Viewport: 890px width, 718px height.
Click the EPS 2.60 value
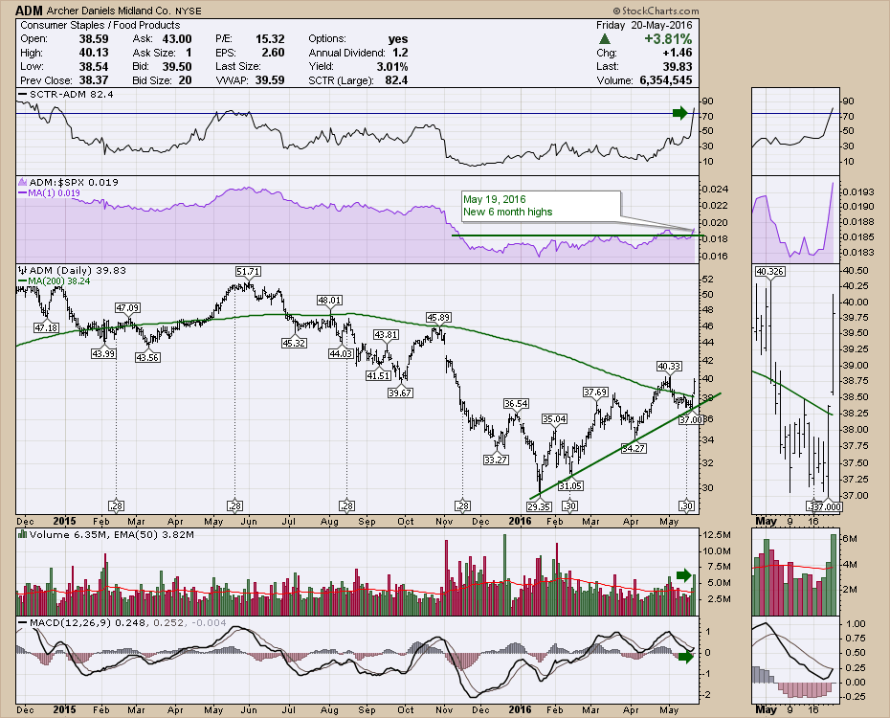[273, 53]
